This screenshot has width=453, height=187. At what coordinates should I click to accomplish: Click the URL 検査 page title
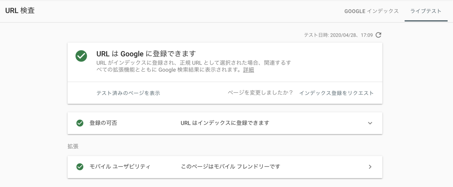coord(20,11)
